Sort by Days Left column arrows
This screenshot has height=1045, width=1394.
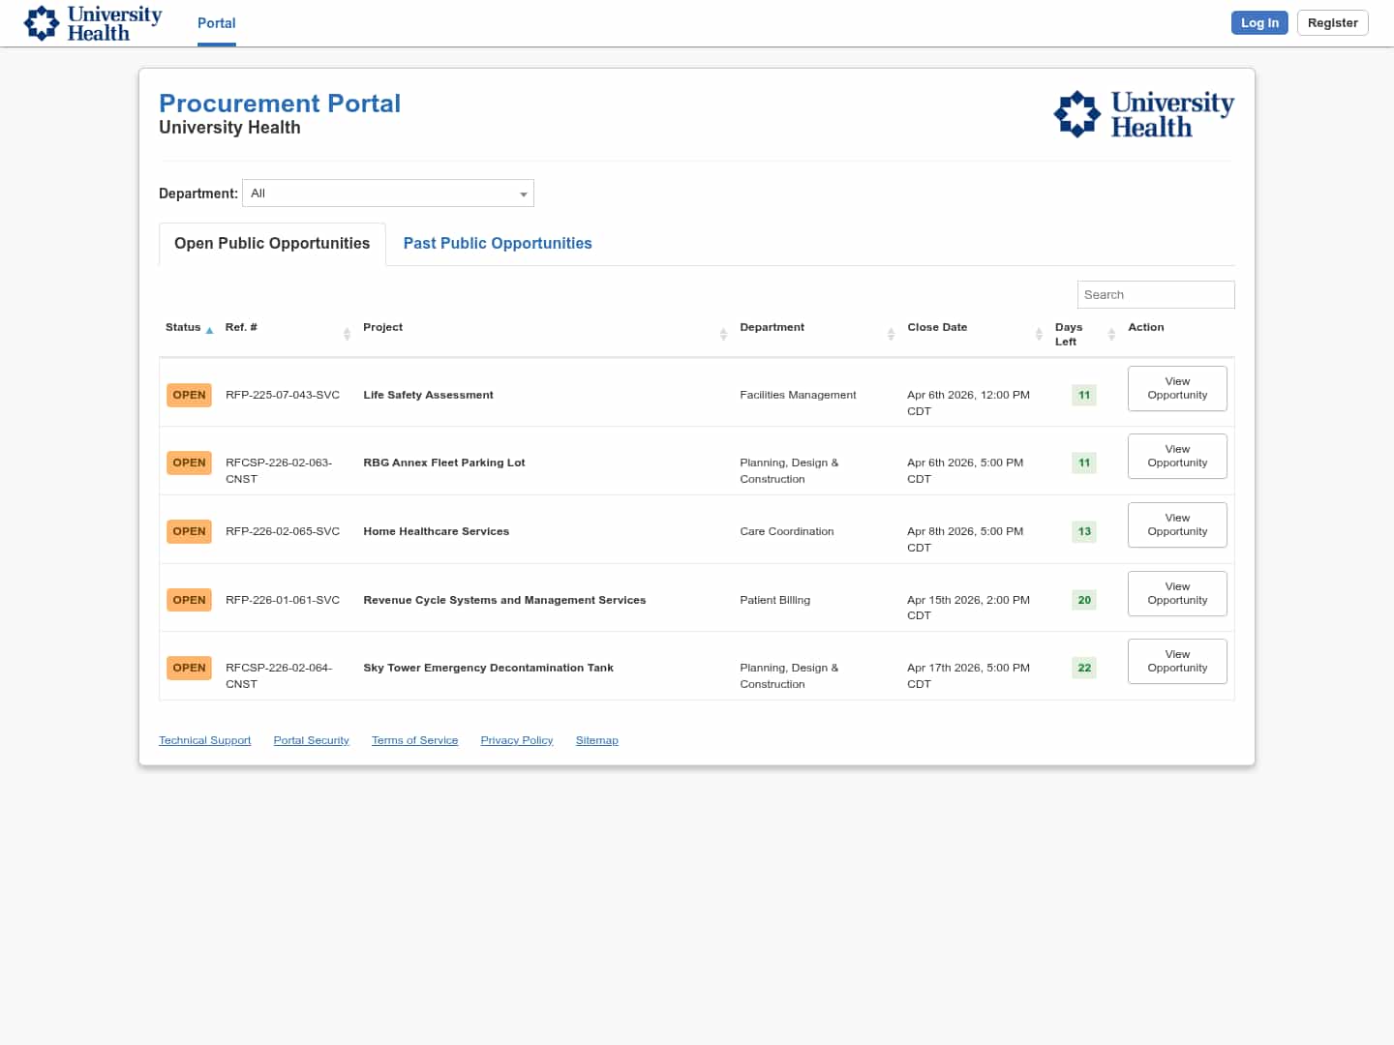(x=1111, y=334)
